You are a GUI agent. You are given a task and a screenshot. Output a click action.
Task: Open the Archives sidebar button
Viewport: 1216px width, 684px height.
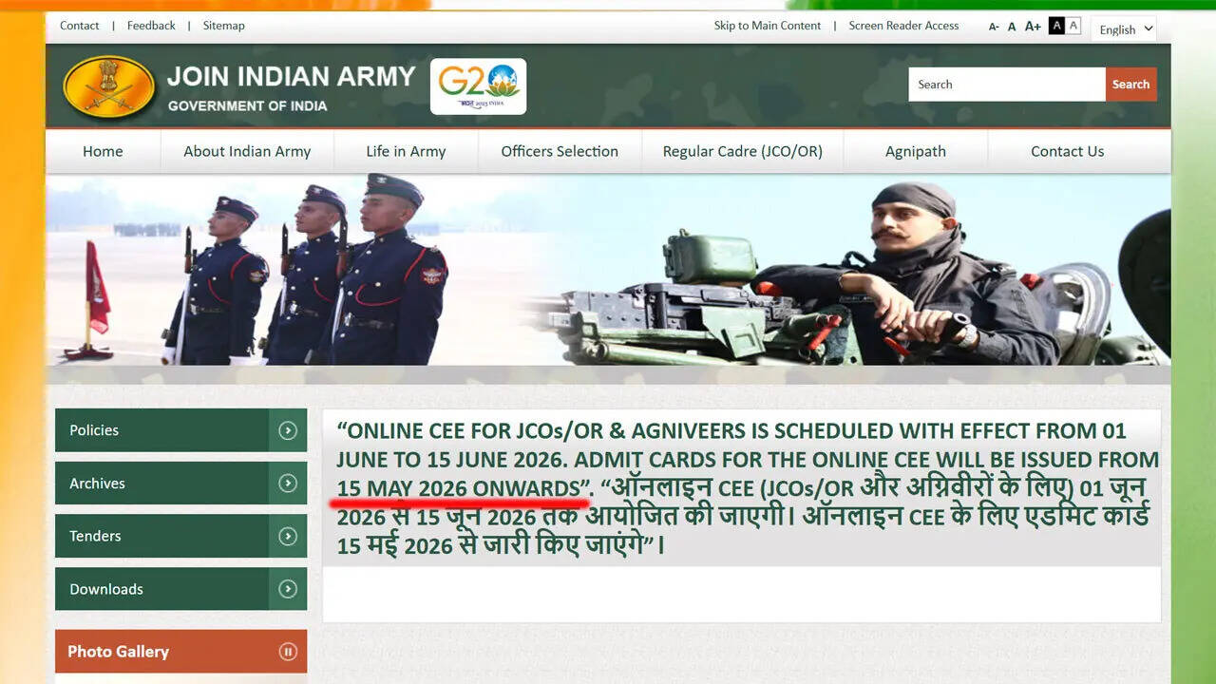point(180,484)
